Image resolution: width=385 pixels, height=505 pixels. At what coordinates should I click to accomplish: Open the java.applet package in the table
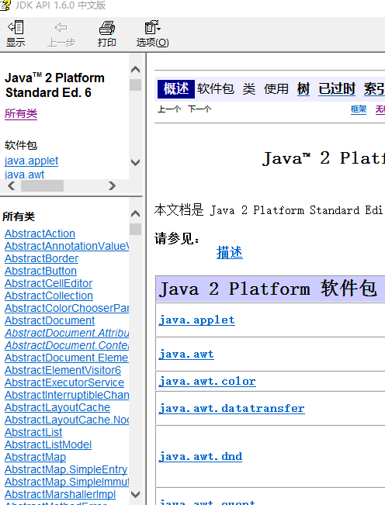point(197,320)
